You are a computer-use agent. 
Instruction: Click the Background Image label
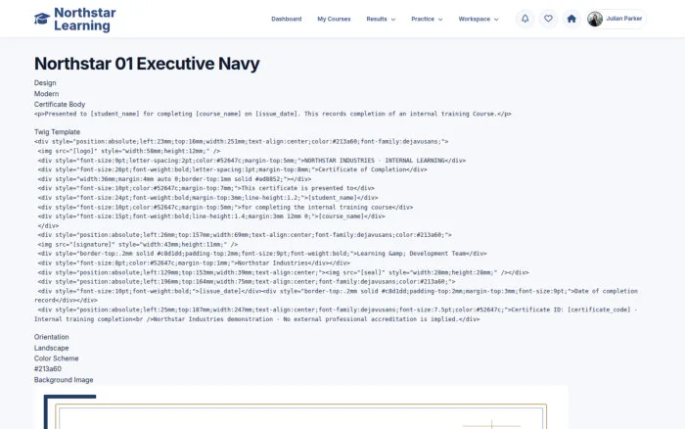[x=64, y=380]
